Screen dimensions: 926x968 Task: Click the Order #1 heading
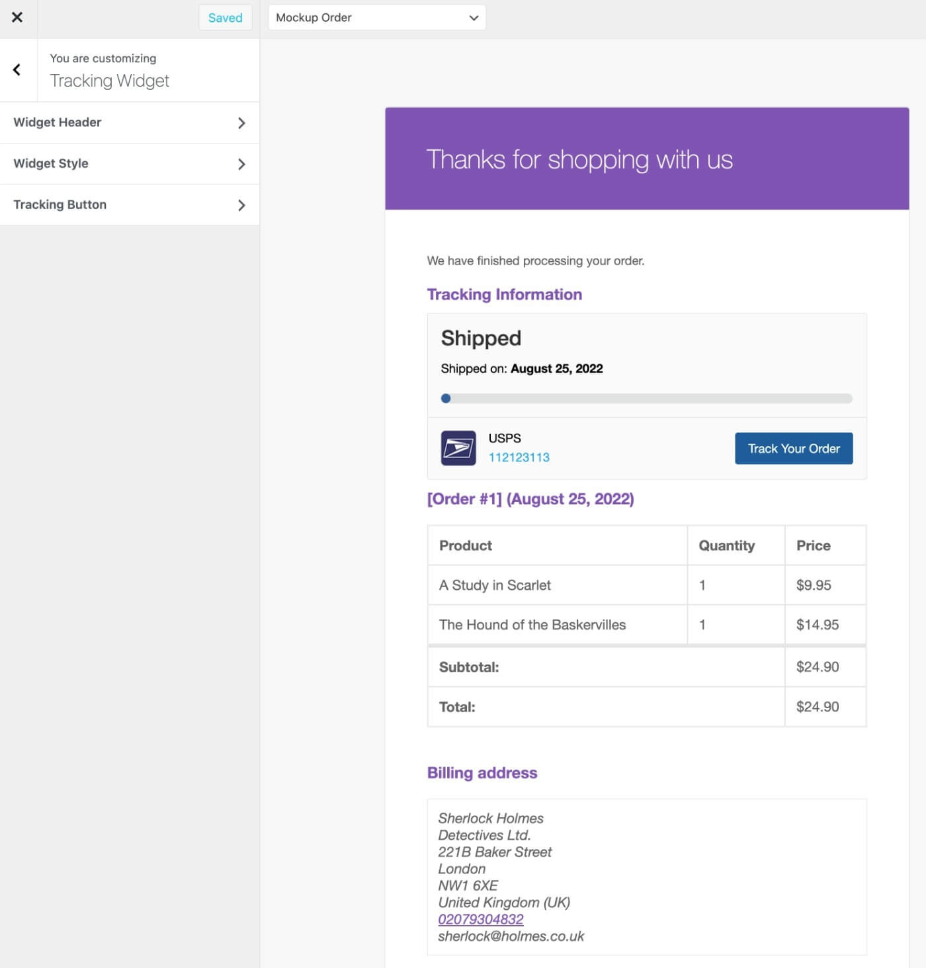530,499
